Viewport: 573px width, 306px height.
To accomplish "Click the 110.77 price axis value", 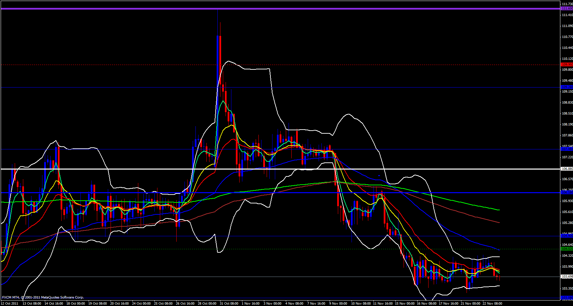I will pos(567,37).
